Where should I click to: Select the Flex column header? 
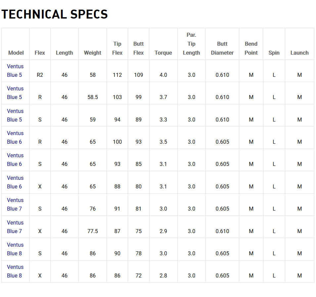tap(40, 53)
